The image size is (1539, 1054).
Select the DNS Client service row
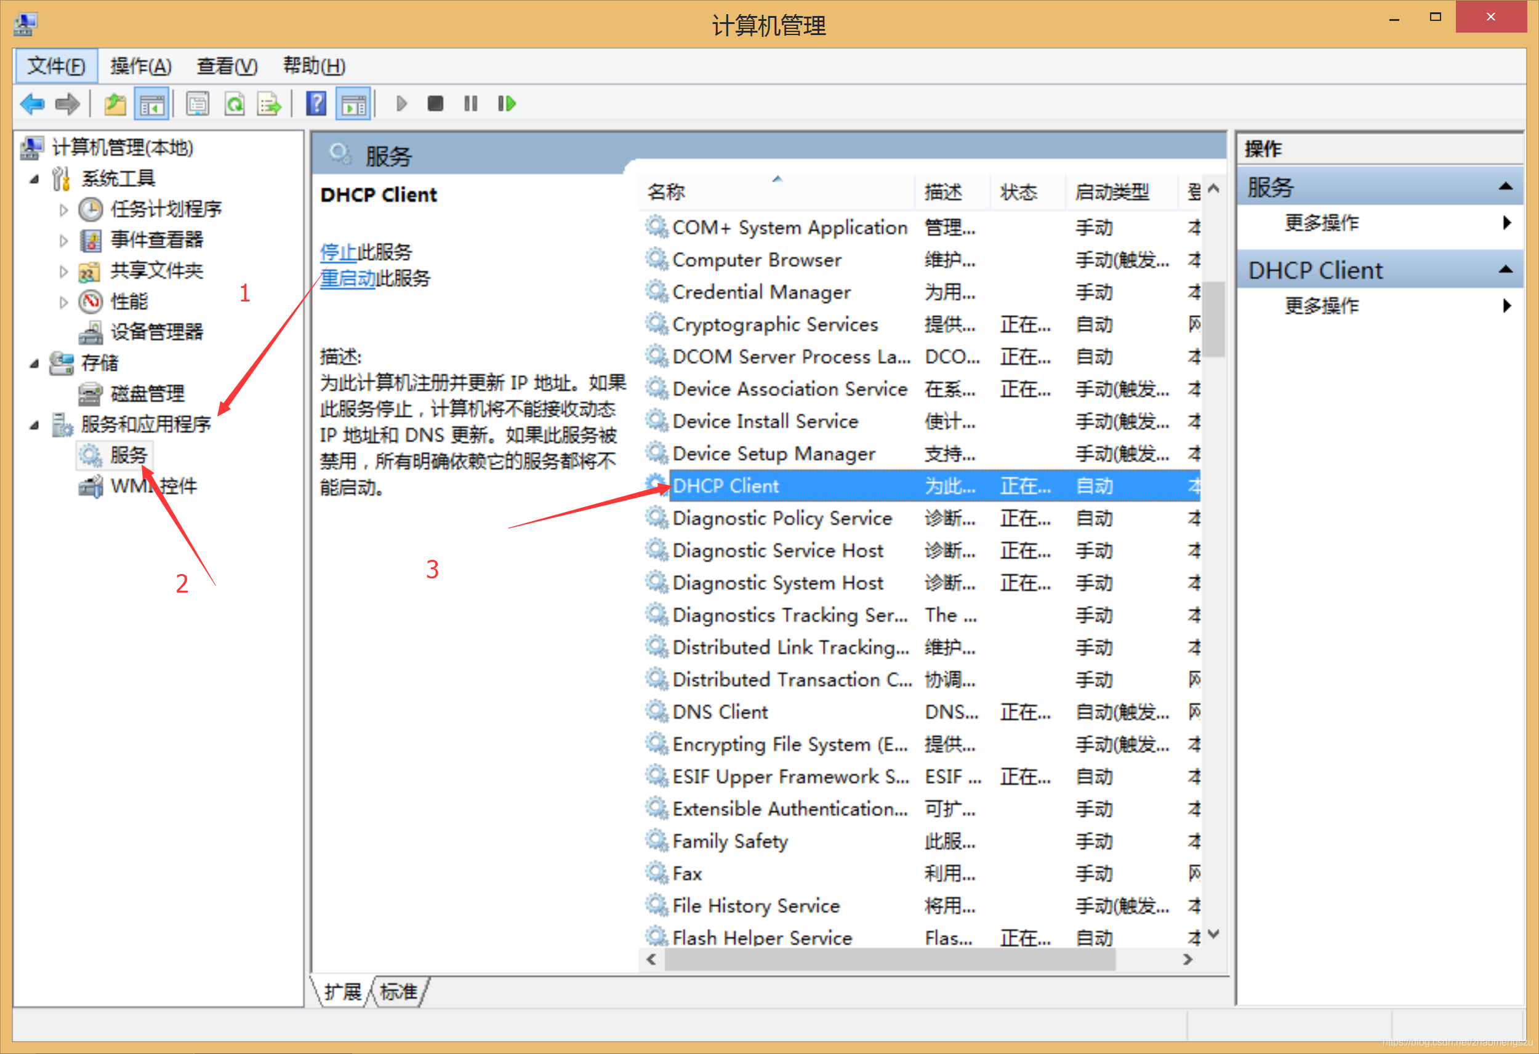click(720, 712)
